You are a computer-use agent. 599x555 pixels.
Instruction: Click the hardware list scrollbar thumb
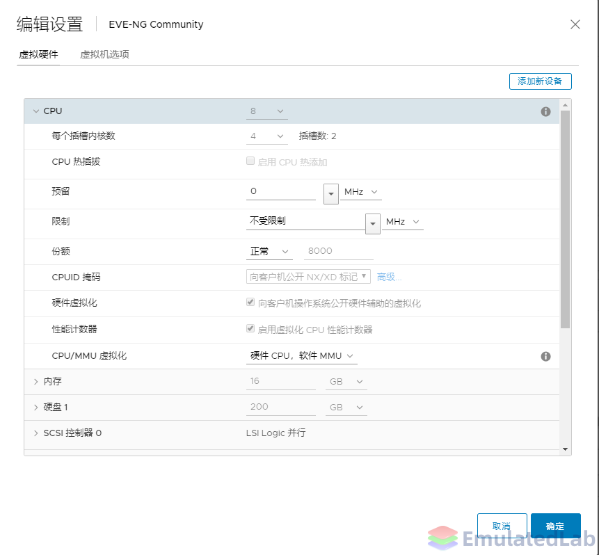565,219
